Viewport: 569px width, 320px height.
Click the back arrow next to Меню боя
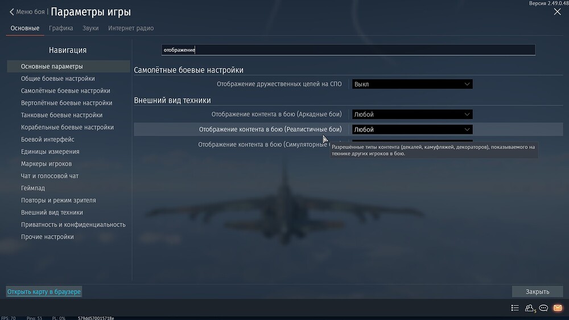click(x=12, y=12)
